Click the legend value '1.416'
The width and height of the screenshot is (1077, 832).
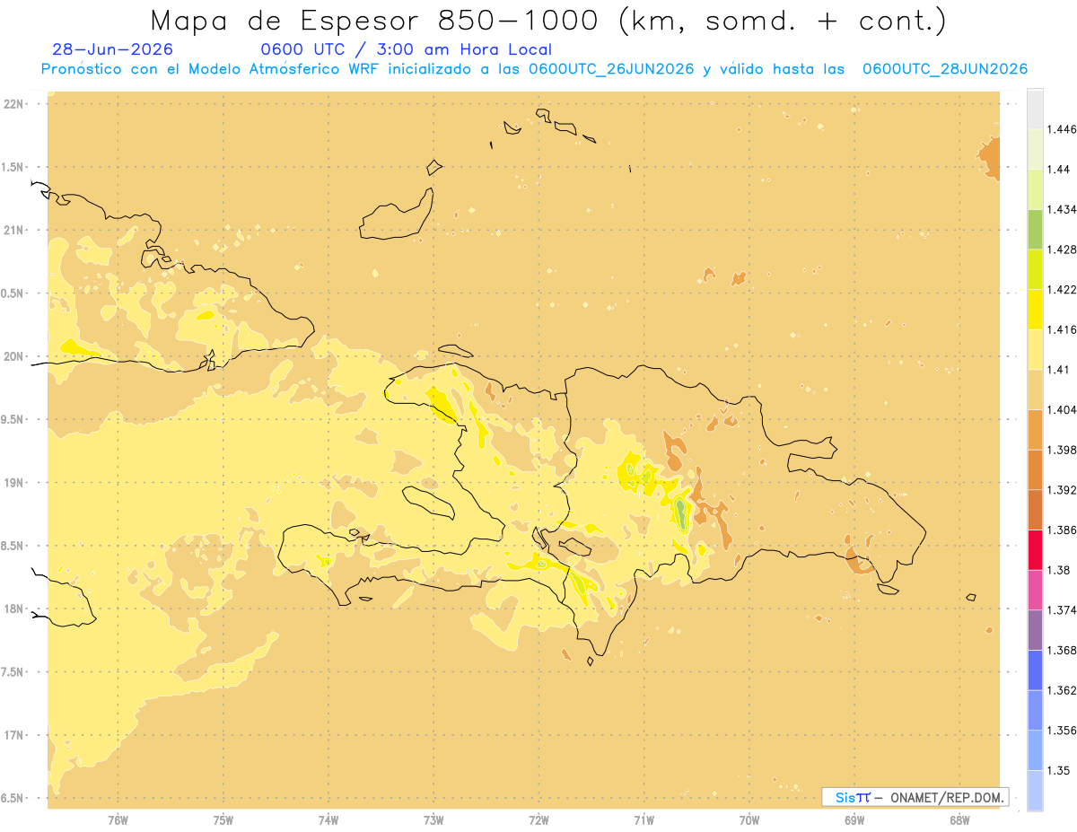click(1061, 329)
